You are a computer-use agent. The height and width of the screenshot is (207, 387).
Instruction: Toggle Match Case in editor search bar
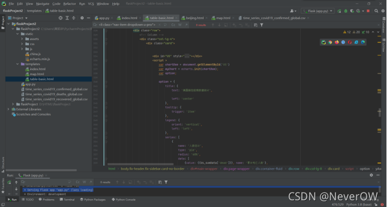click(x=173, y=25)
